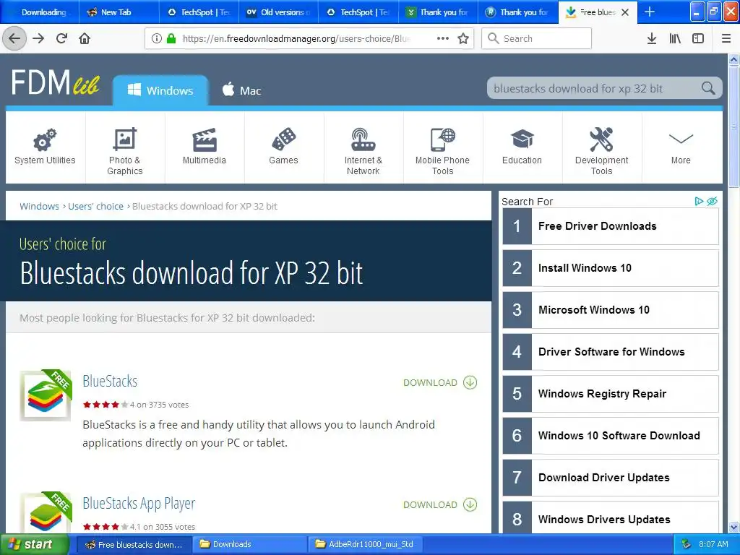This screenshot has width=740, height=555.
Task: Click the site search field
Action: click(x=595, y=88)
